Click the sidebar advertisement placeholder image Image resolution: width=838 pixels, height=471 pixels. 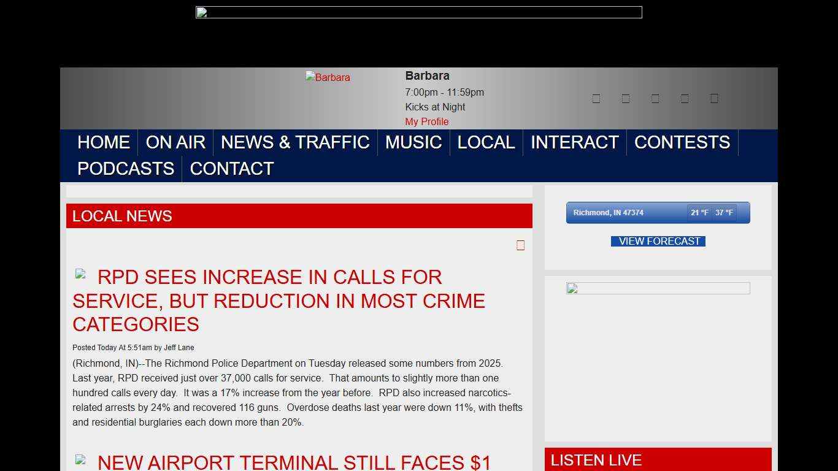(658, 289)
